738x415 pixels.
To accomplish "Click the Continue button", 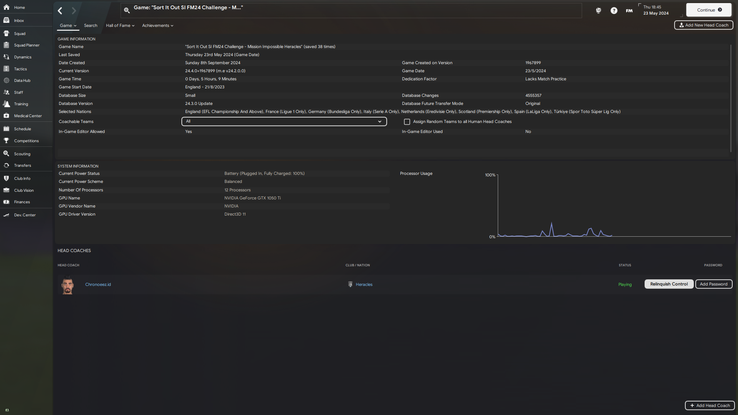I will (709, 10).
